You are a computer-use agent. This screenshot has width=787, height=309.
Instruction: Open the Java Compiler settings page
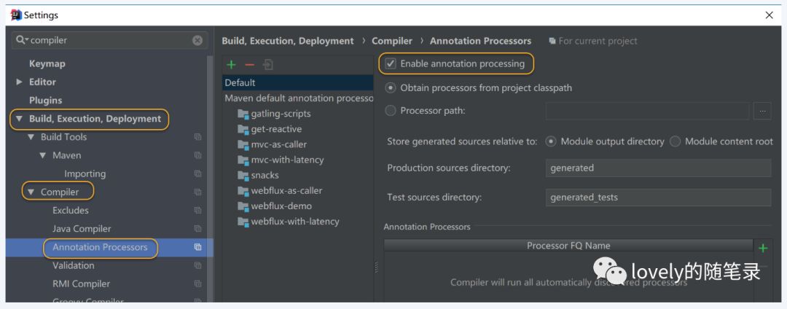(x=82, y=229)
